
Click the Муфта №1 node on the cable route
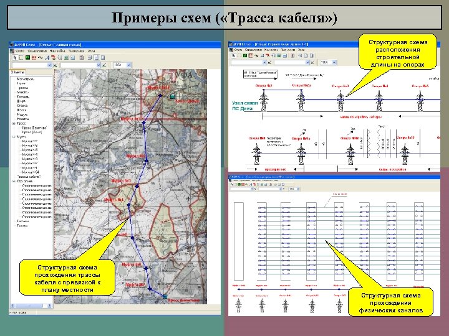144,123
